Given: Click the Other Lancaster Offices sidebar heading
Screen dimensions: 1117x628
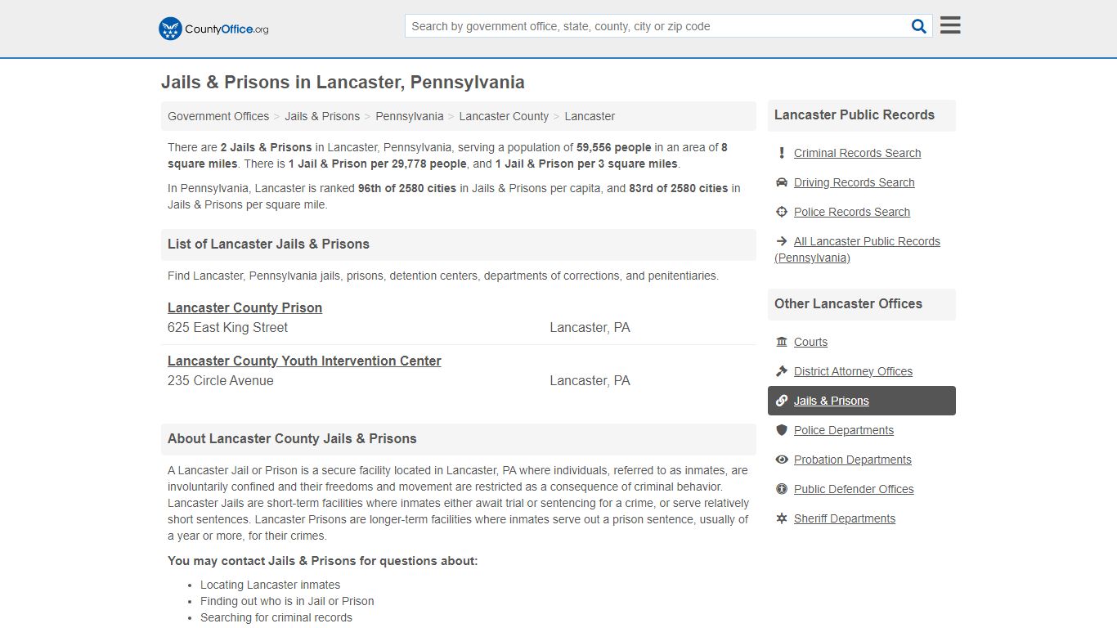Looking at the screenshot, I should point(848,303).
